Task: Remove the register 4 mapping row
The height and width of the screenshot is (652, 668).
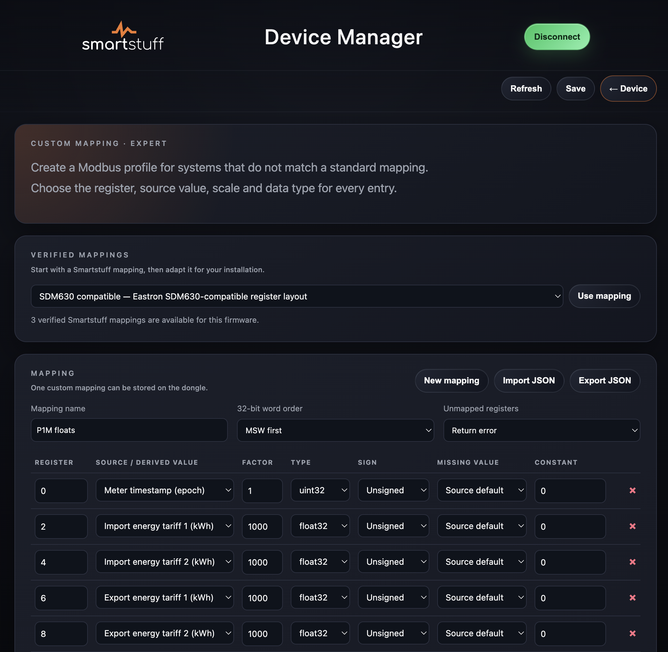Action: (x=632, y=562)
